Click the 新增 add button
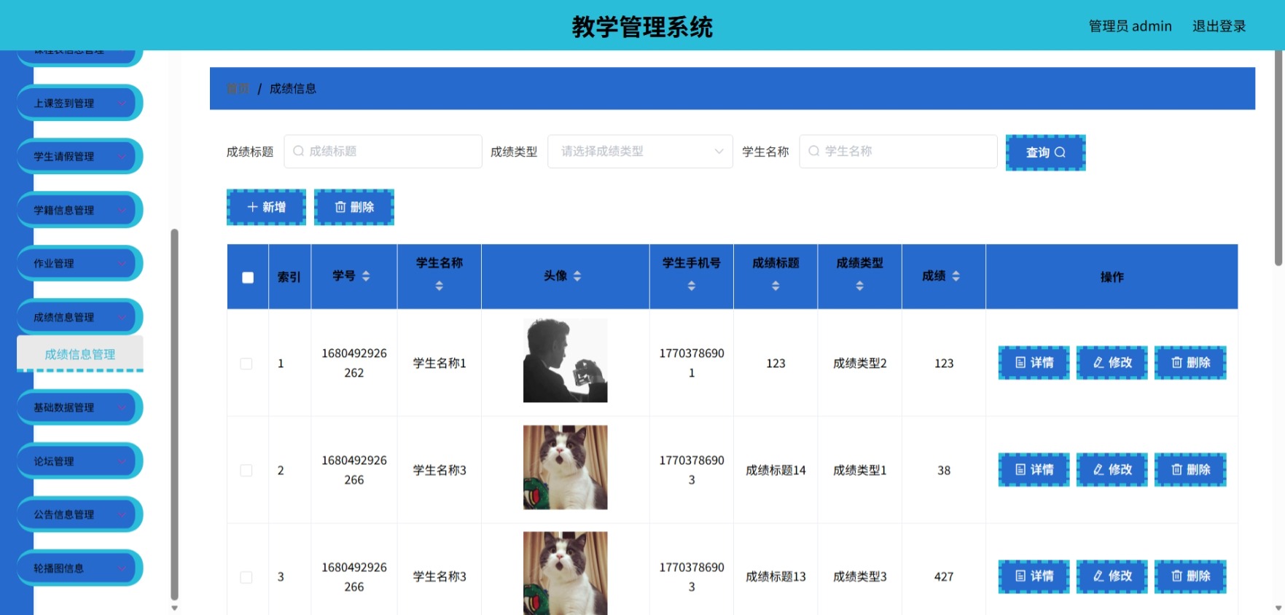 266,207
